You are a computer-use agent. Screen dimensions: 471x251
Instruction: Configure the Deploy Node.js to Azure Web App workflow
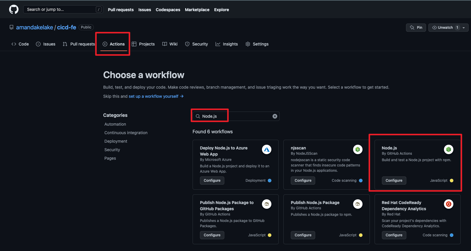coord(212,181)
